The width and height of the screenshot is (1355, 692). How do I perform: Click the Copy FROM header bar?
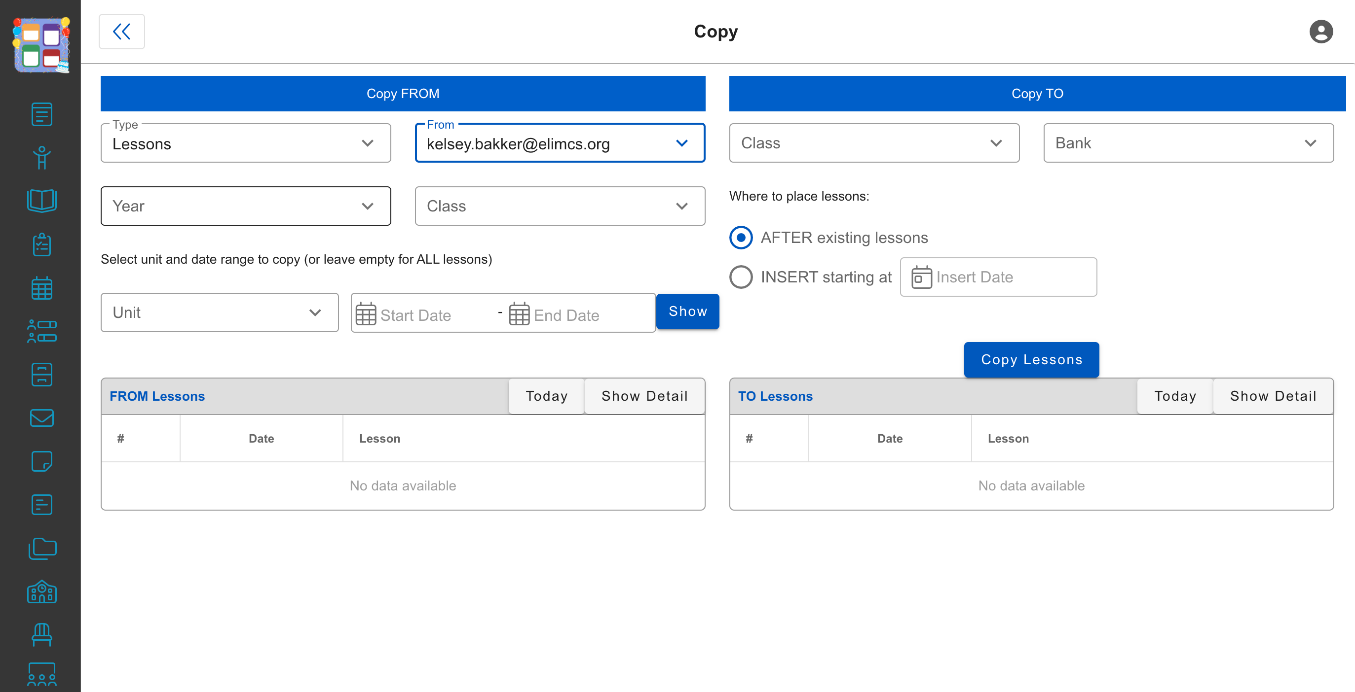(402, 94)
